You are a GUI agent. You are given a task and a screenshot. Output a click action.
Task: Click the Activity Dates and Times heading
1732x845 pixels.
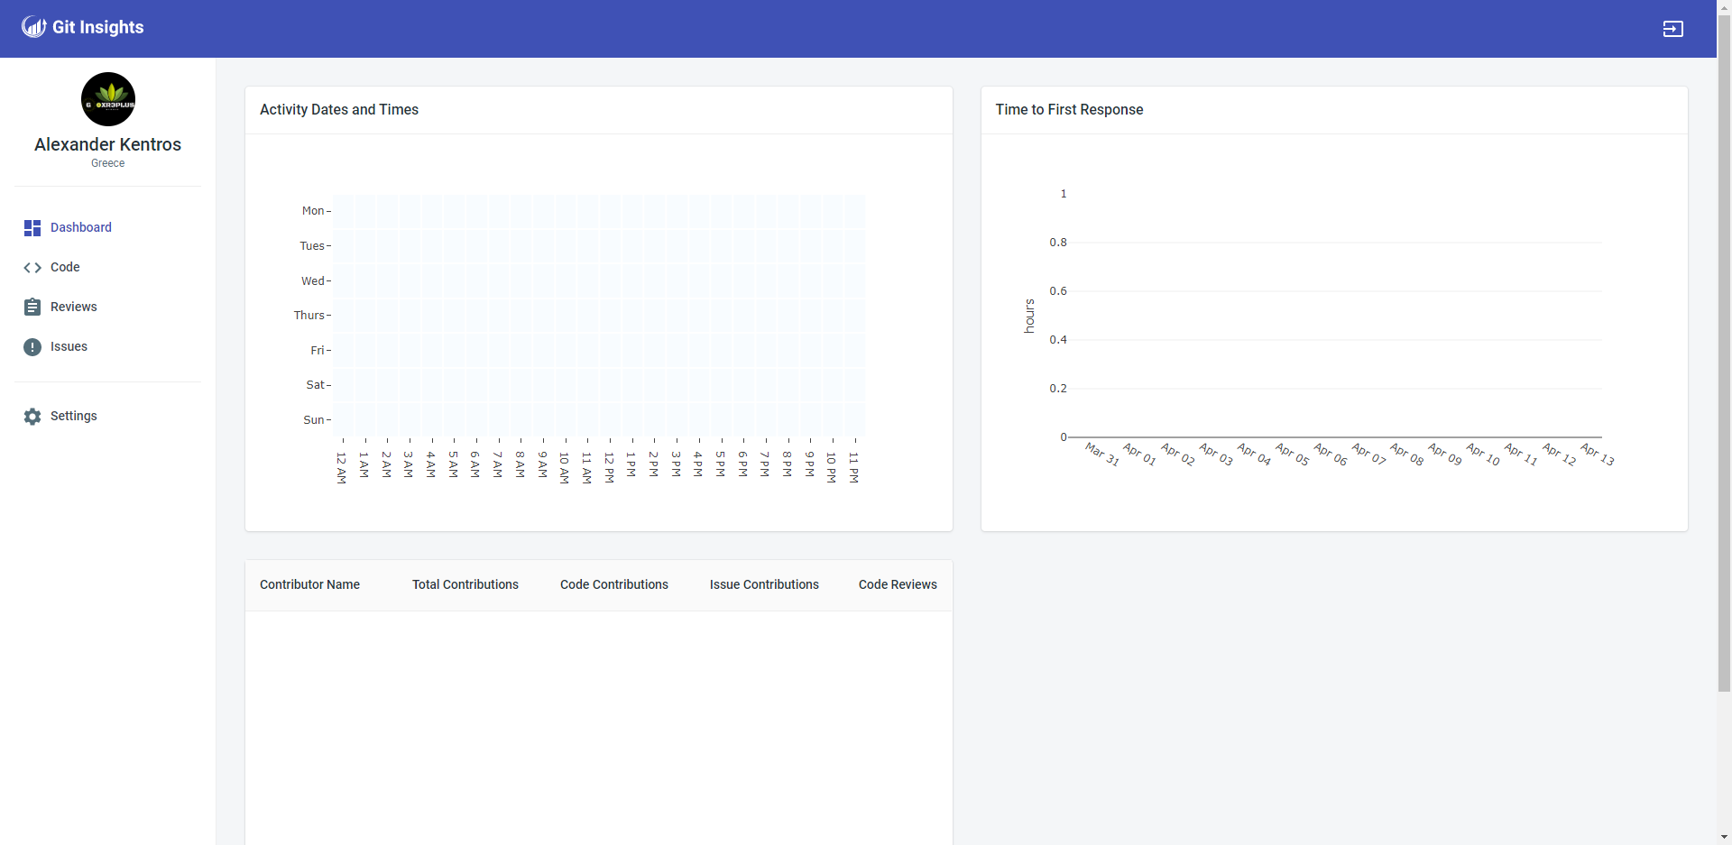click(x=339, y=110)
